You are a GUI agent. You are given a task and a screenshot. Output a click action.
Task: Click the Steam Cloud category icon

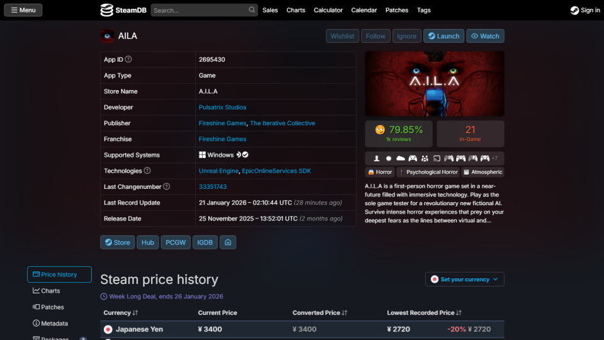tap(401, 159)
